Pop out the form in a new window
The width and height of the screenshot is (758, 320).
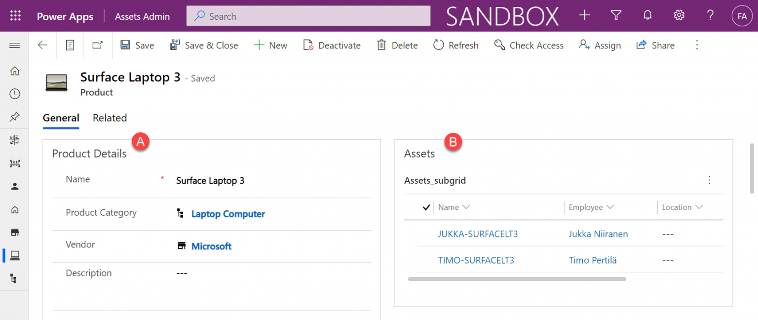click(x=98, y=45)
